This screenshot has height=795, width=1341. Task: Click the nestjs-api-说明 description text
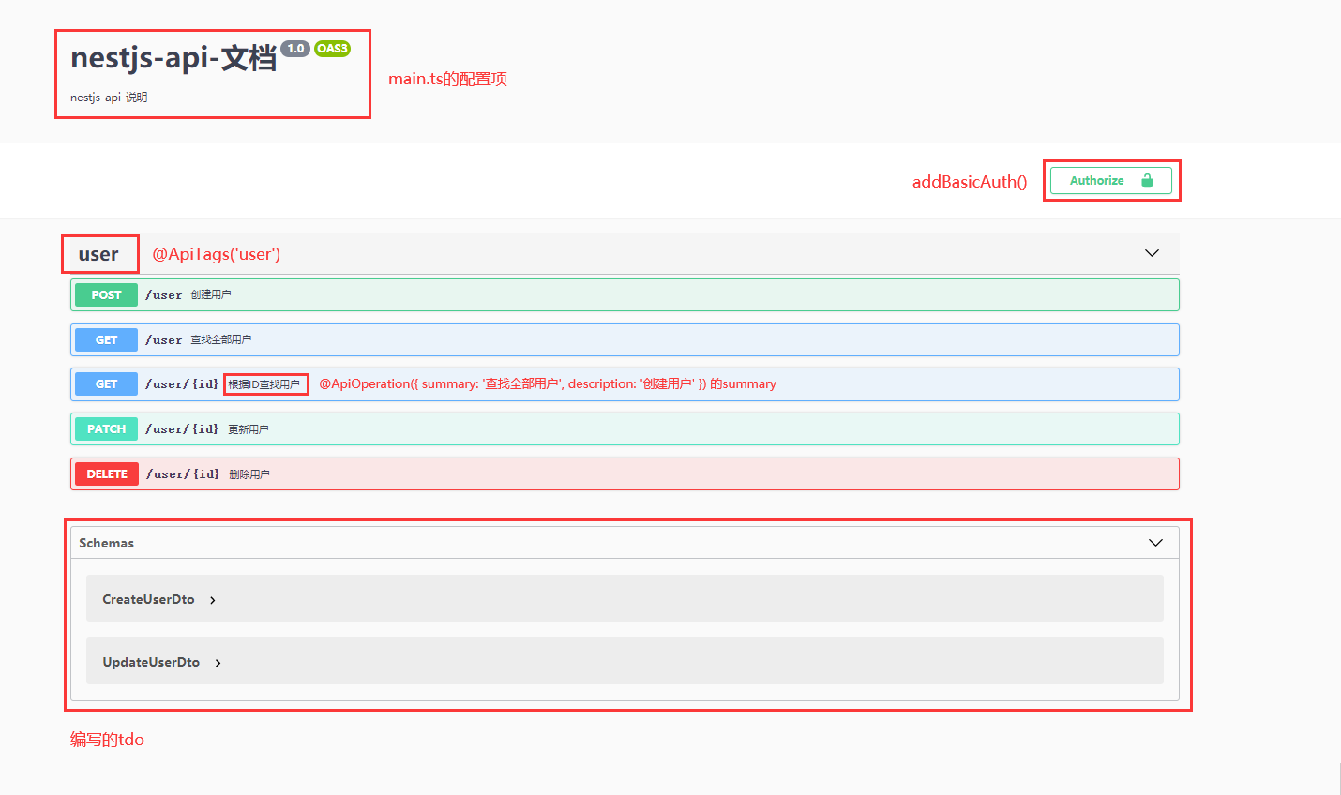pyautogui.click(x=109, y=97)
